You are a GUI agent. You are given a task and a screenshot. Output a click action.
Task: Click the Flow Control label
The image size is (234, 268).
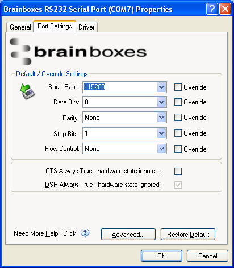(62, 149)
